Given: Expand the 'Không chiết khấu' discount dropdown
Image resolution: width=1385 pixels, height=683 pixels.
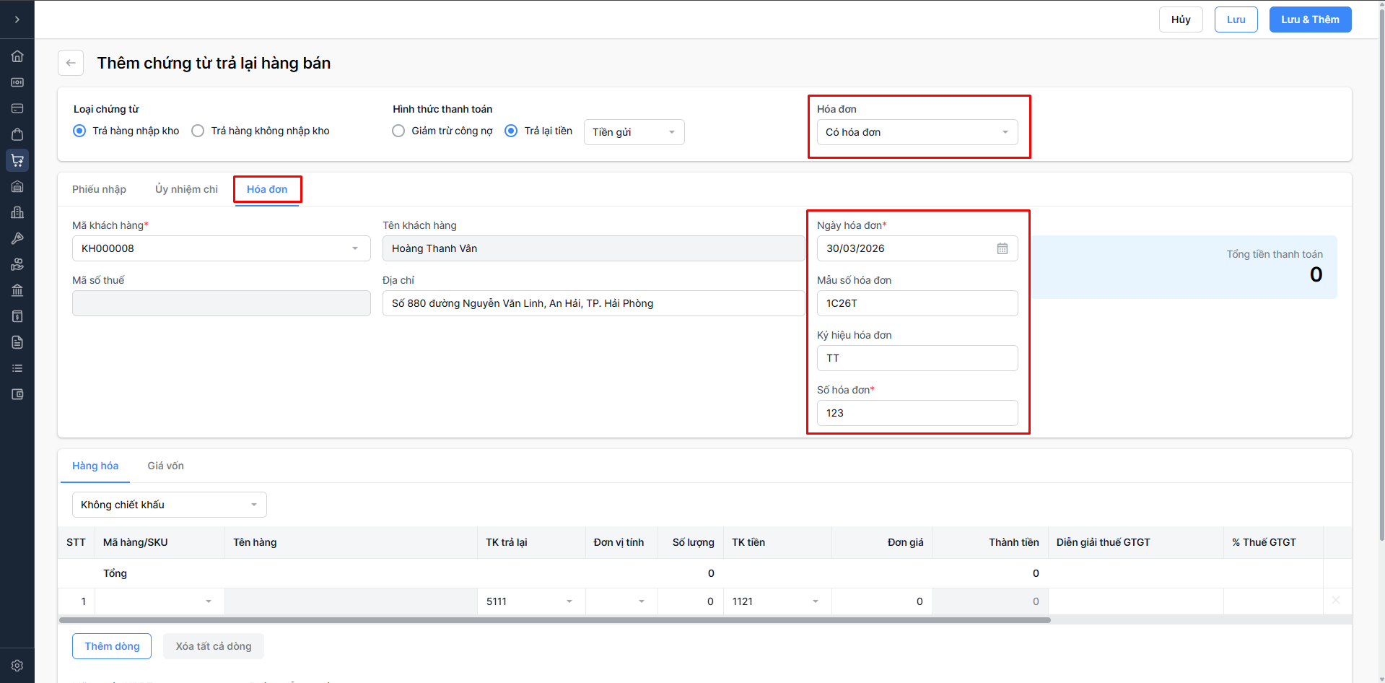Looking at the screenshot, I should [169, 505].
